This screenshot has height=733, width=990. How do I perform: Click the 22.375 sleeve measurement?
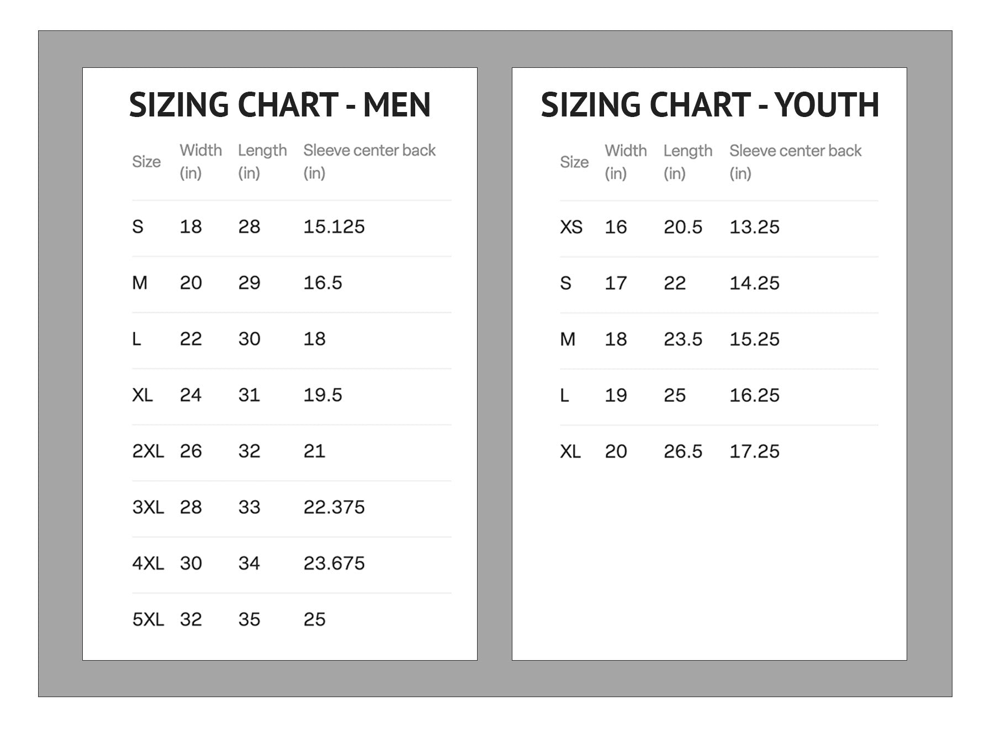(333, 507)
